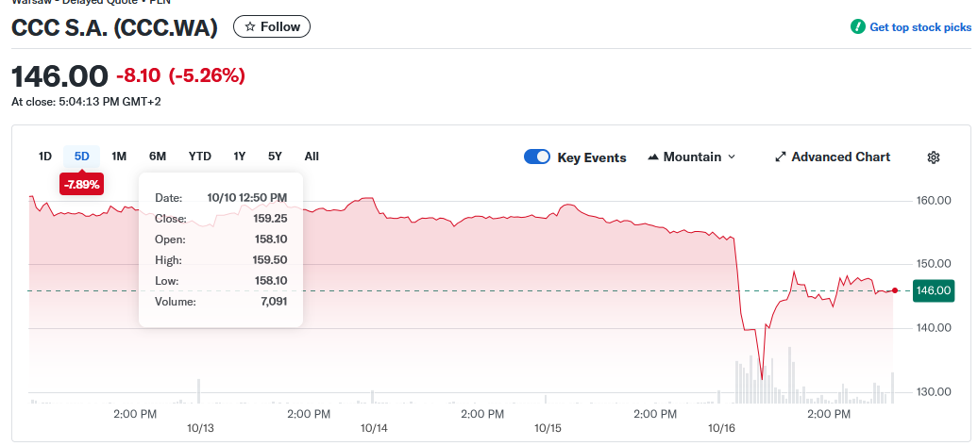Open Get top stock picks link

[919, 27]
